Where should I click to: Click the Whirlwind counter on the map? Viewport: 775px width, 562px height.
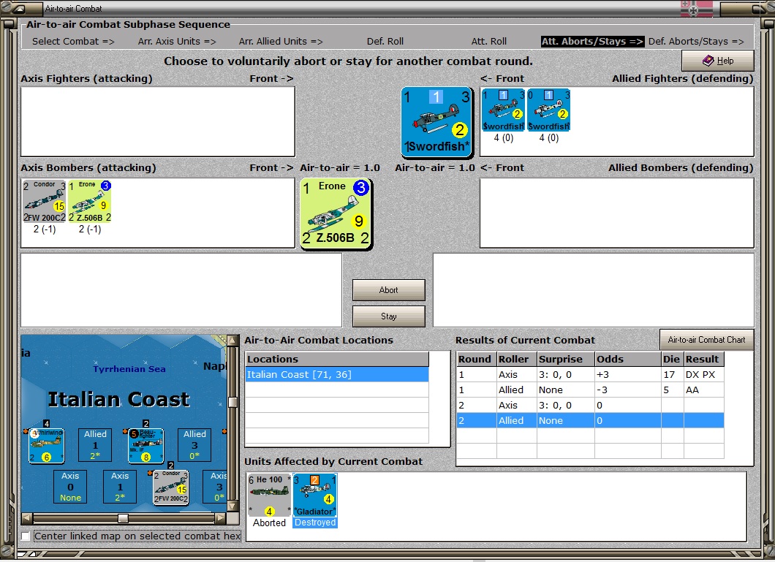(47, 446)
